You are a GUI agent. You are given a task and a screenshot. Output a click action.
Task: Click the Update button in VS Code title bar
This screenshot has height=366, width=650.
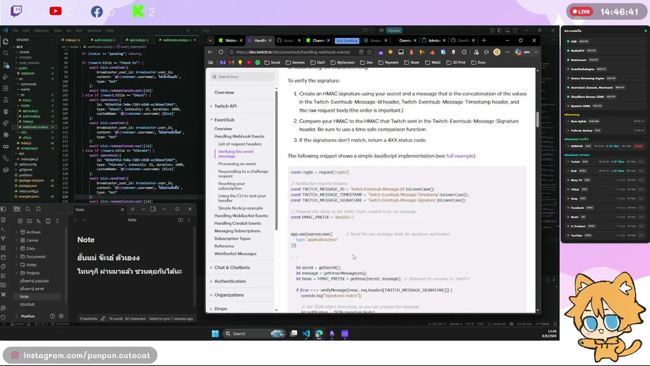[394, 30]
